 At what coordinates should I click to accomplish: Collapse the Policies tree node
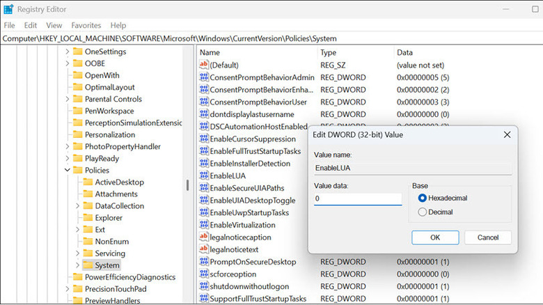(67, 170)
